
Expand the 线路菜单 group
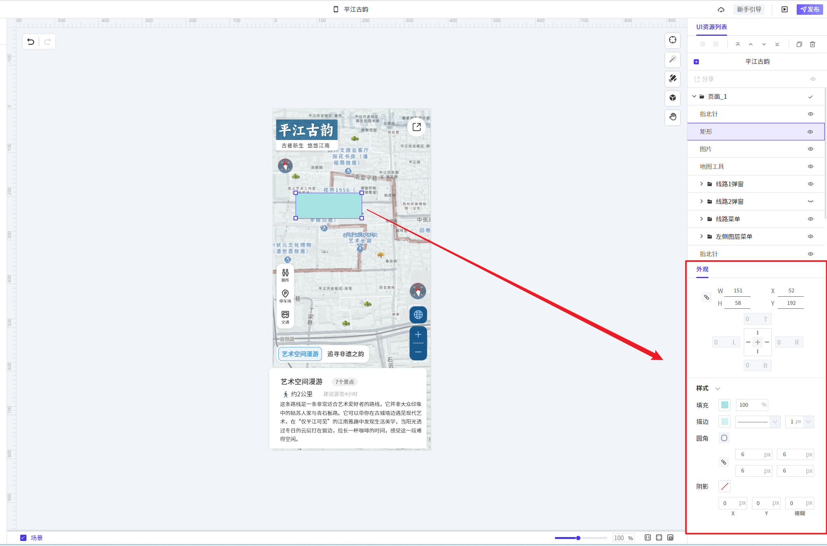click(701, 219)
